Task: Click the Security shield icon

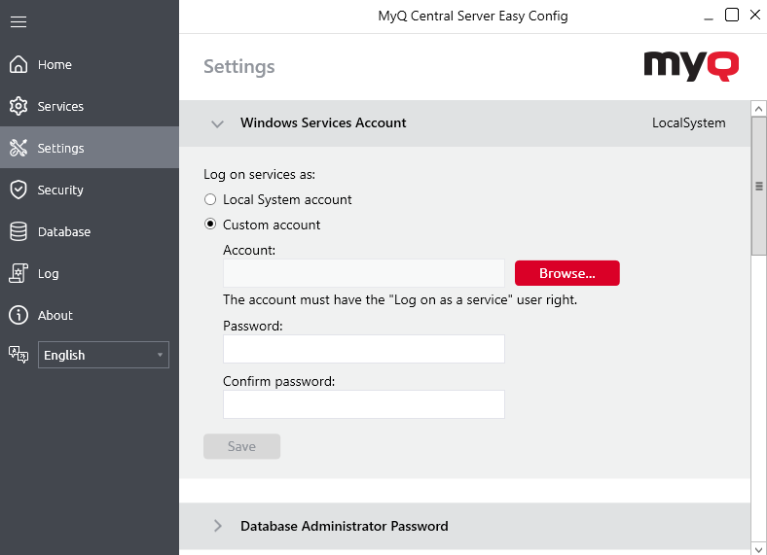Action: pyautogui.click(x=18, y=191)
